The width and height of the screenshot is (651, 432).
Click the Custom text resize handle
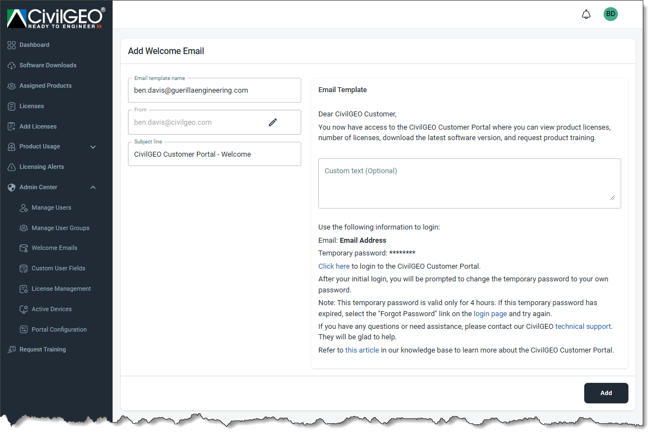612,198
